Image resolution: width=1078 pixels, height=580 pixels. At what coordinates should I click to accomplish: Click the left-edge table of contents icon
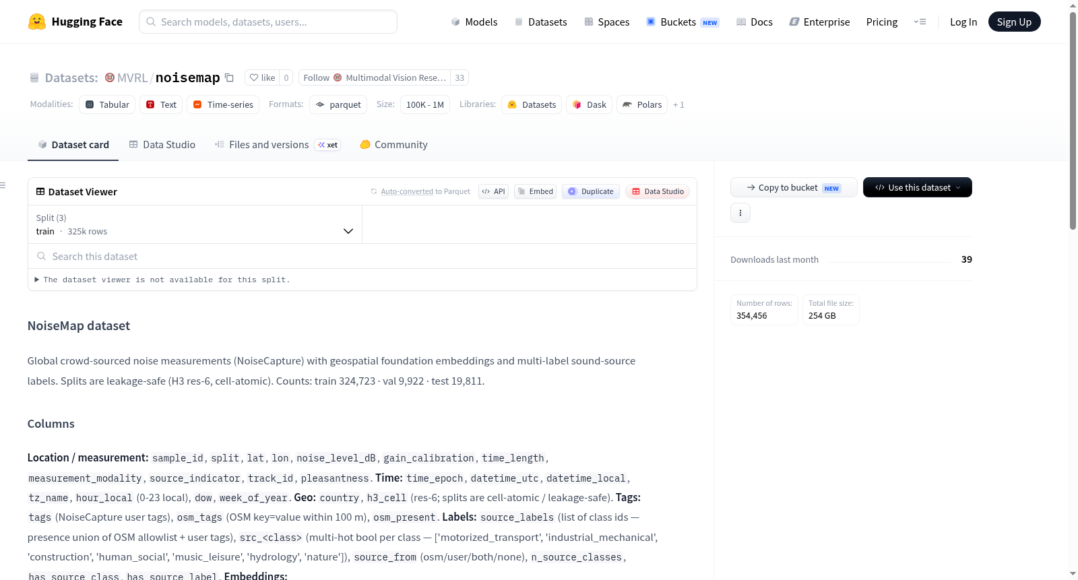(3, 185)
